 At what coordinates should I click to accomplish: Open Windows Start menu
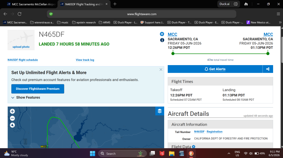pyautogui.click(x=92, y=153)
